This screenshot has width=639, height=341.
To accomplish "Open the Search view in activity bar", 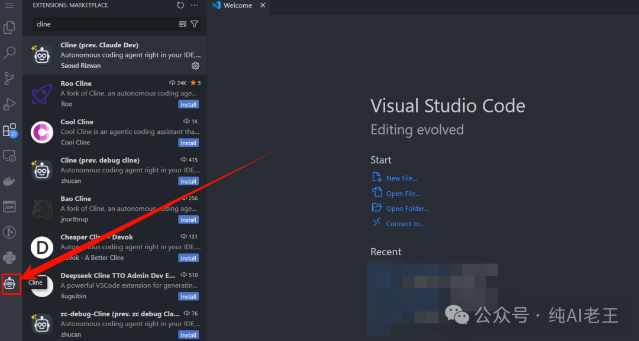I will tap(9, 53).
